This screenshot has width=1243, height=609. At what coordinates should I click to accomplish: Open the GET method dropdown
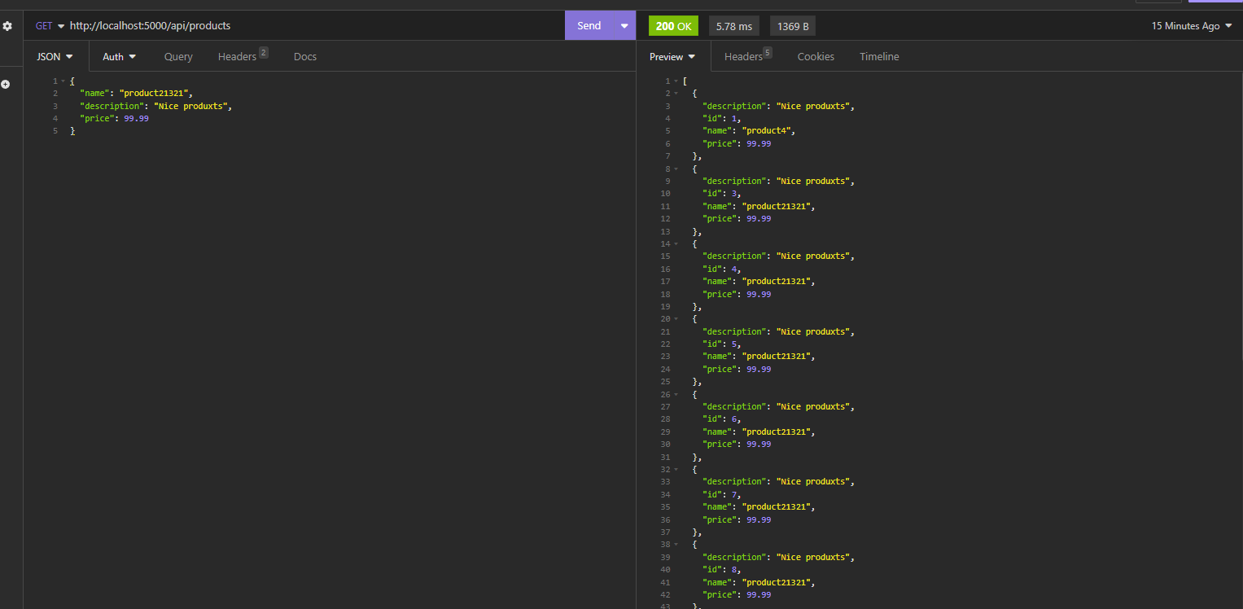point(50,25)
